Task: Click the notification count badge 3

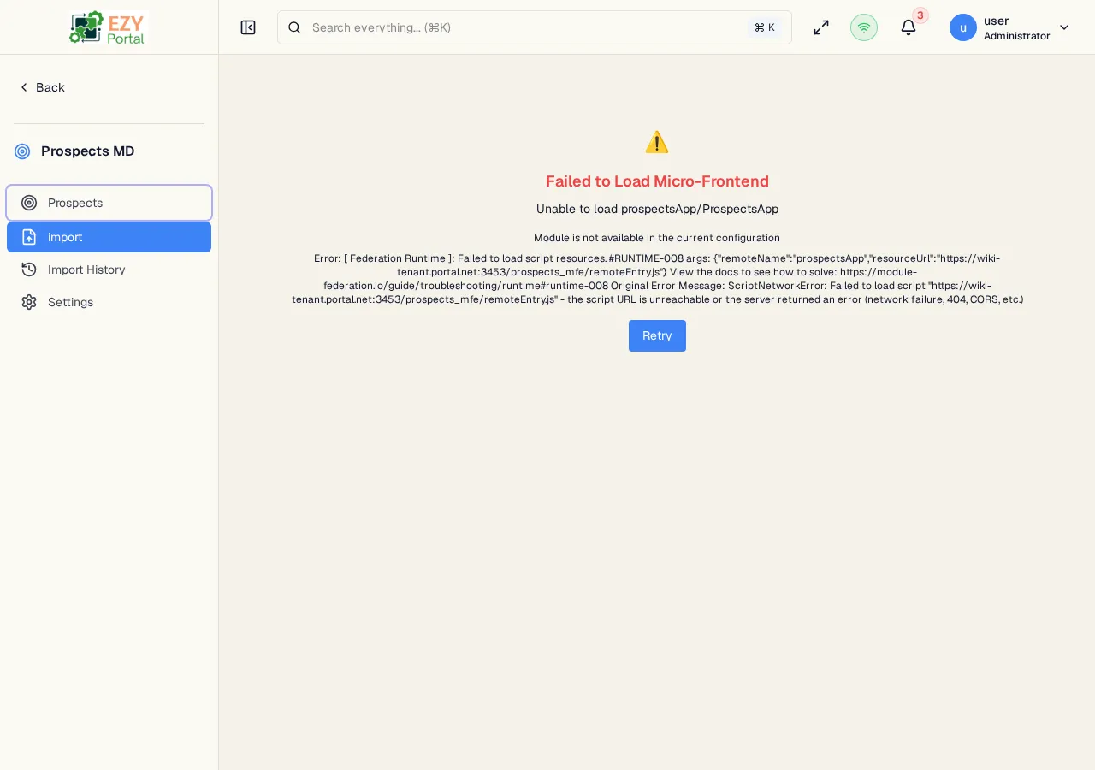Action: click(920, 15)
